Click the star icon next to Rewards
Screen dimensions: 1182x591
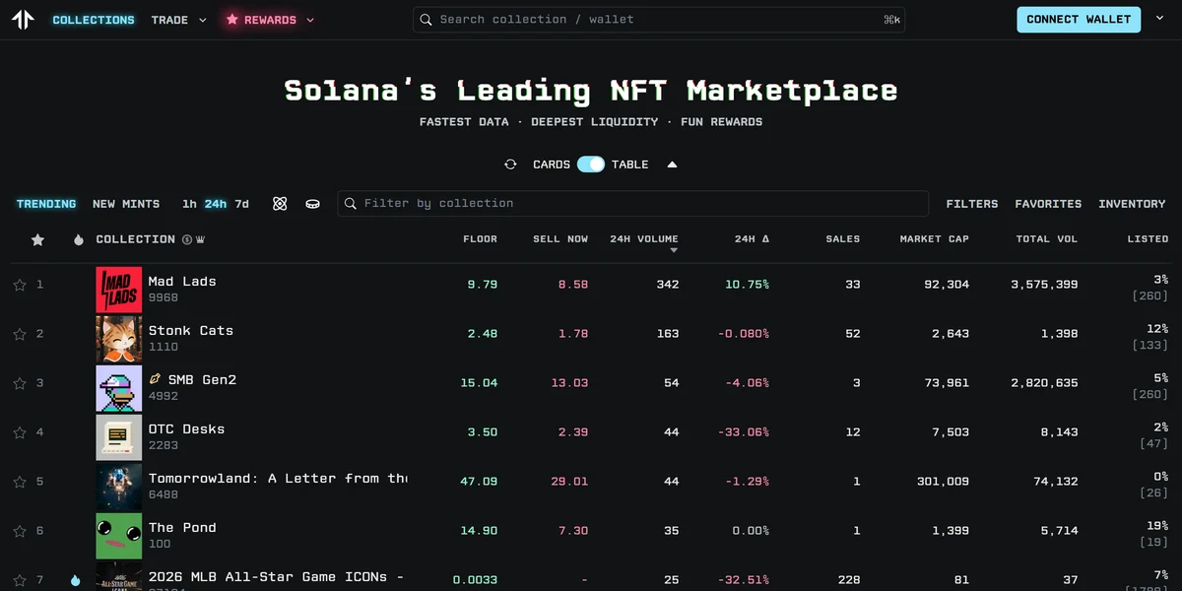tap(232, 20)
